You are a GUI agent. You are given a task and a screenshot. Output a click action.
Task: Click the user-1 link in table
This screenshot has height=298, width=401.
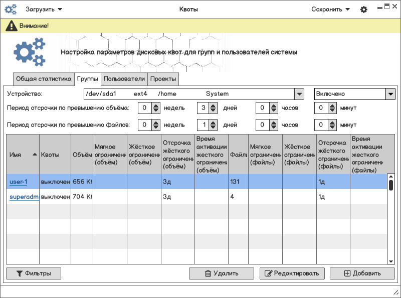[x=18, y=182]
